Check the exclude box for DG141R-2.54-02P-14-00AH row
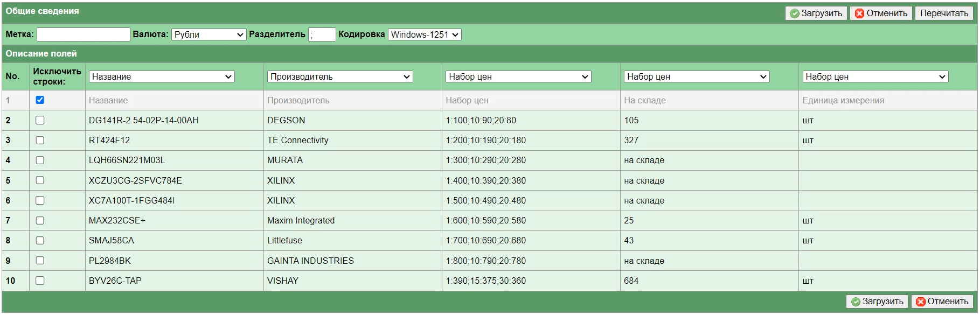 click(40, 120)
